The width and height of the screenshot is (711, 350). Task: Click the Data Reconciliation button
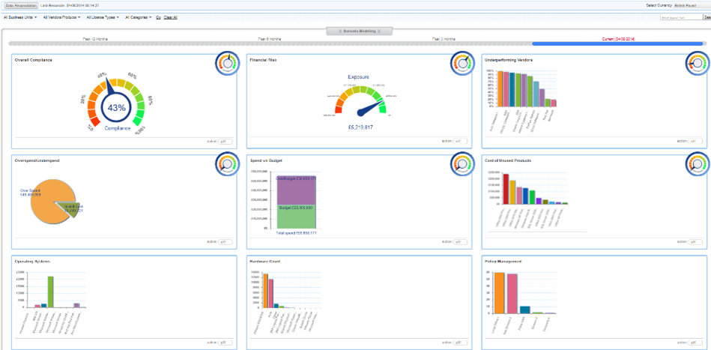pos(21,4)
